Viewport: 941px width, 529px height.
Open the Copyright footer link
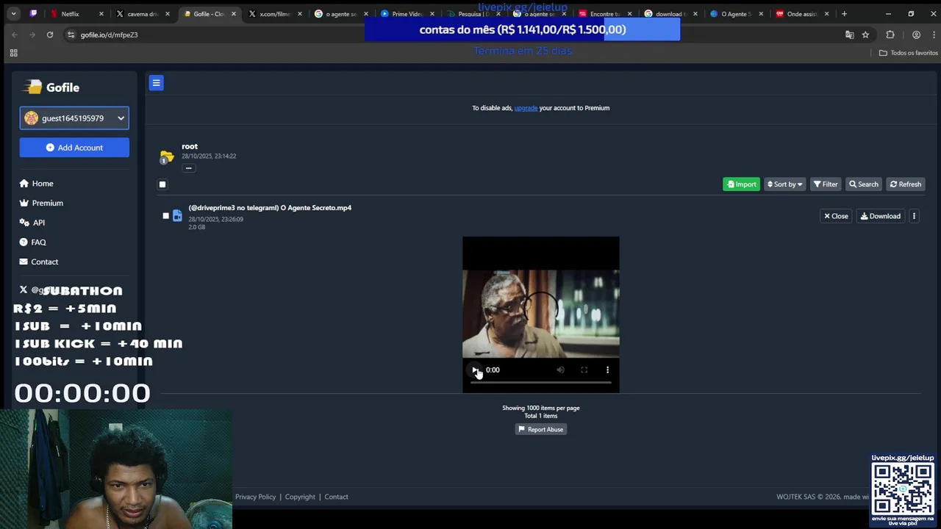point(300,497)
